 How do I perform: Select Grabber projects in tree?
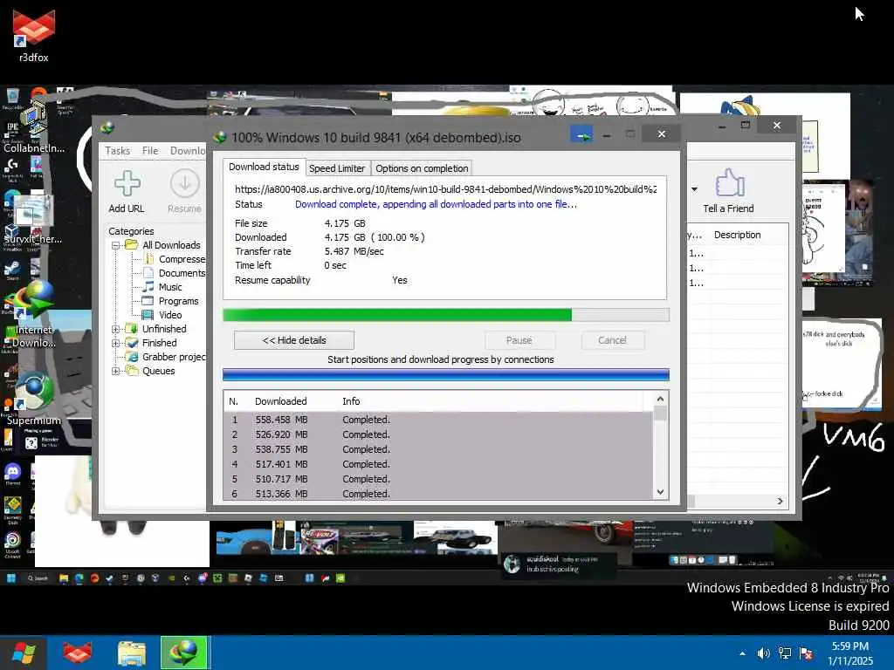click(x=167, y=357)
